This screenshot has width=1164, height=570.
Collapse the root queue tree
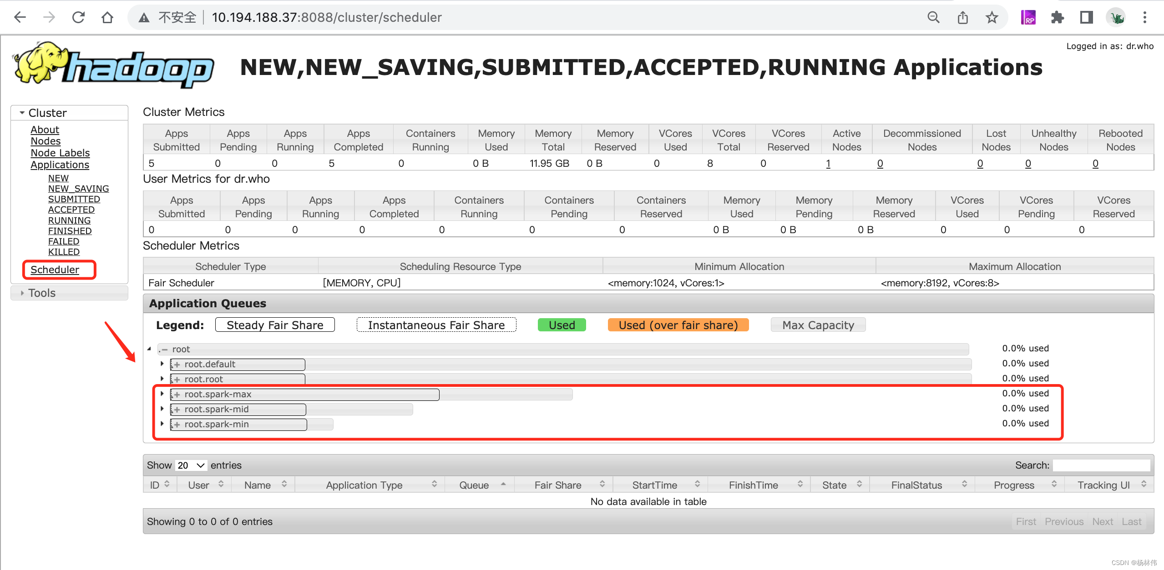tap(149, 349)
